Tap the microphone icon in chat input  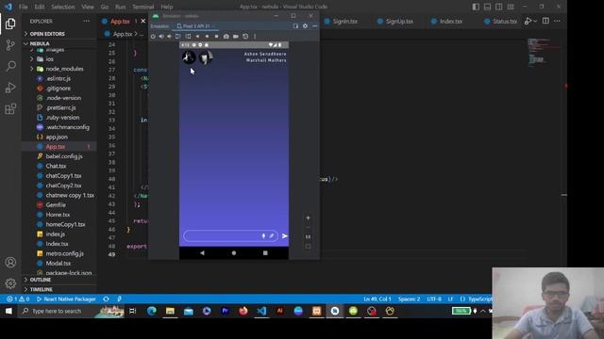pyautogui.click(x=263, y=236)
